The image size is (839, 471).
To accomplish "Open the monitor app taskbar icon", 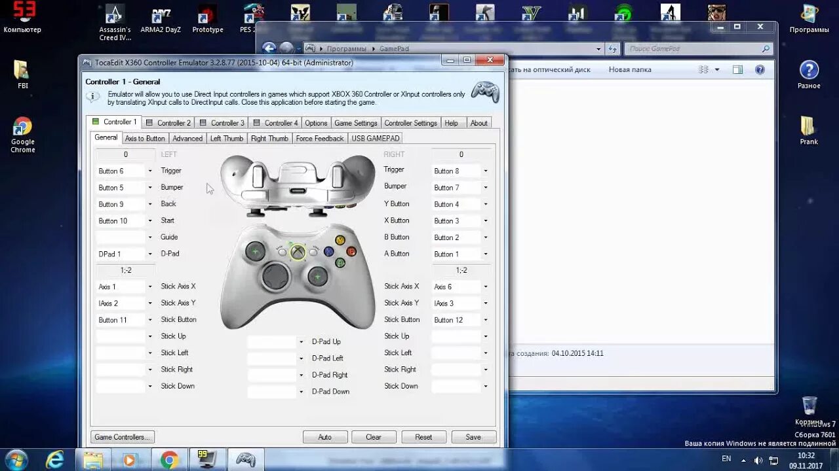I will [x=207, y=460].
